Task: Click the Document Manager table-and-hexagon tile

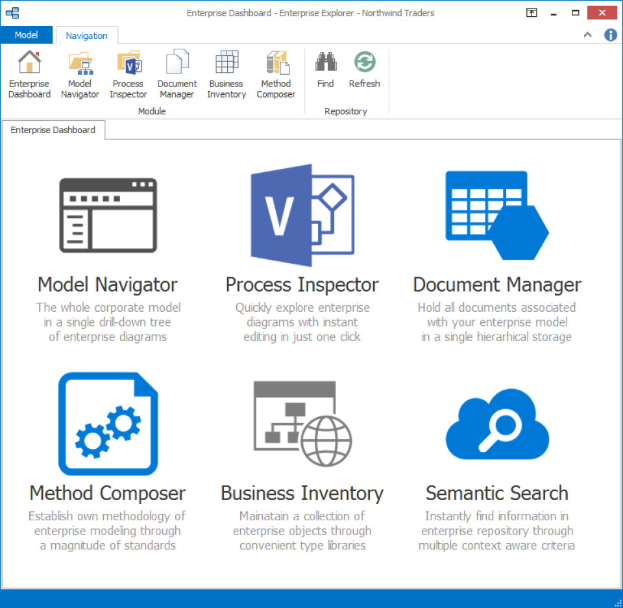Action: (496, 215)
